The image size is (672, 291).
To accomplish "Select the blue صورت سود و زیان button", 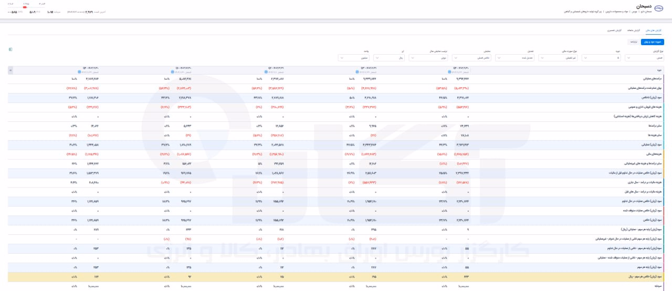I will click(653, 41).
